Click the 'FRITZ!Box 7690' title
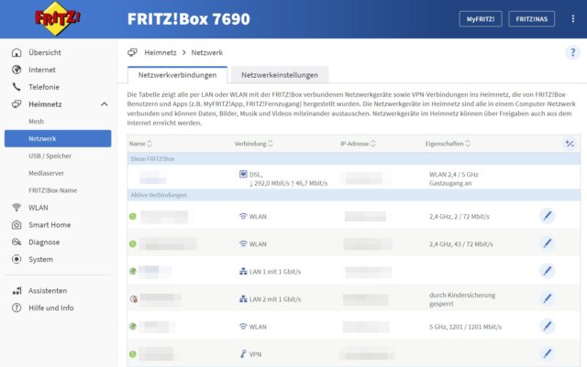The height and width of the screenshot is (367, 587). point(189,19)
